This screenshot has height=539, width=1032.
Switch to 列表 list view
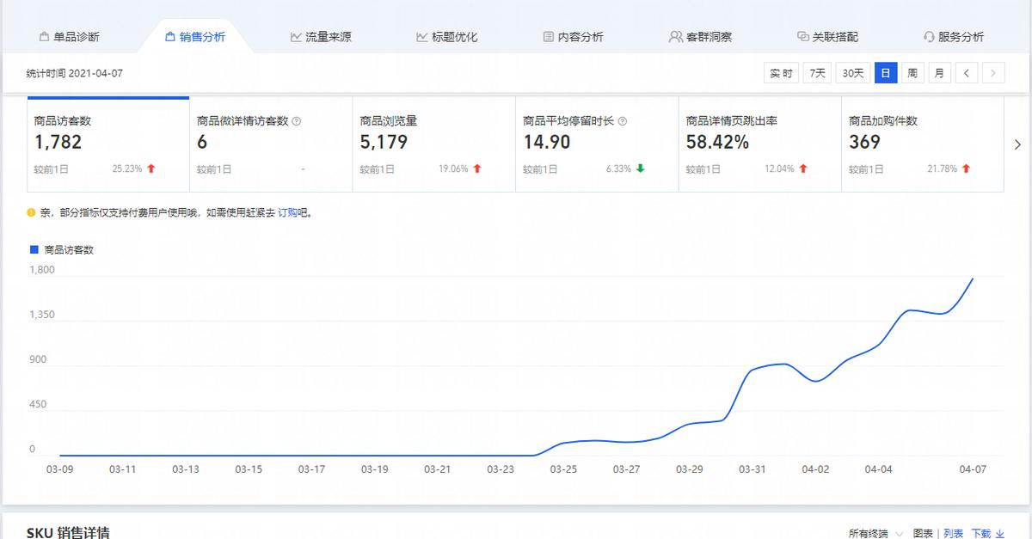[x=953, y=531]
